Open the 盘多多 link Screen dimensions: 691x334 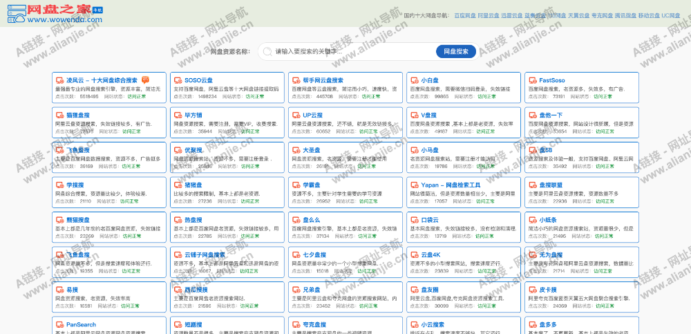tap(548, 325)
